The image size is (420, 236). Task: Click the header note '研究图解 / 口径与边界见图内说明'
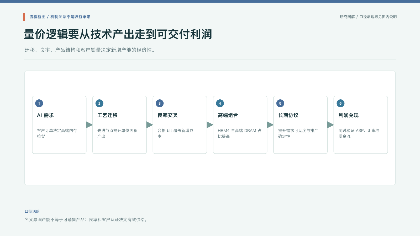[368, 17]
